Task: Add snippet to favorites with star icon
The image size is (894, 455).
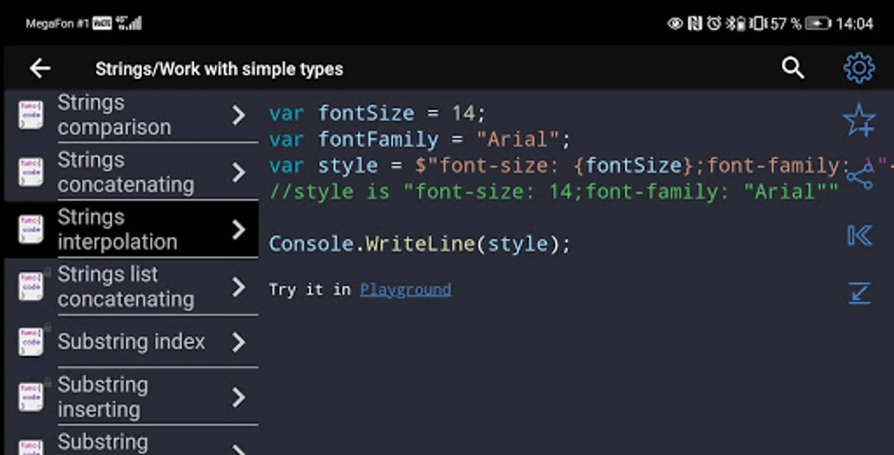Action: pyautogui.click(x=859, y=120)
